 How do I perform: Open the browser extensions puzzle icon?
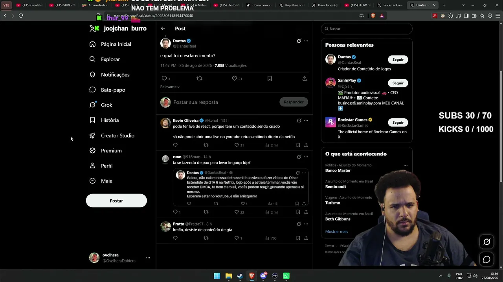(x=450, y=16)
